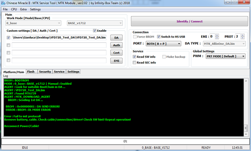Toggle the Force BROM checkbox
This screenshot has width=251, height=151.
coord(135,36)
